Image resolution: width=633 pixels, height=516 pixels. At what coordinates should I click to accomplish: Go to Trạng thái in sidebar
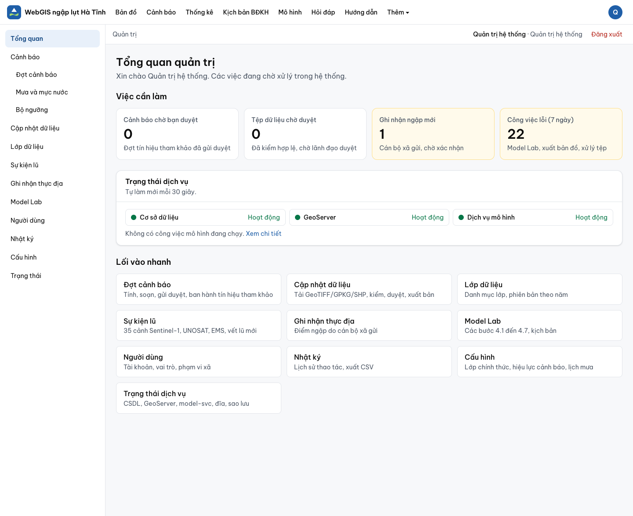coord(53,276)
